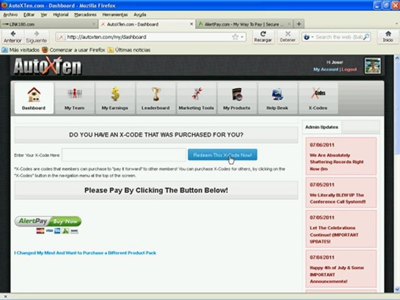Click the AlertPay Buy Now button

pos(48,221)
